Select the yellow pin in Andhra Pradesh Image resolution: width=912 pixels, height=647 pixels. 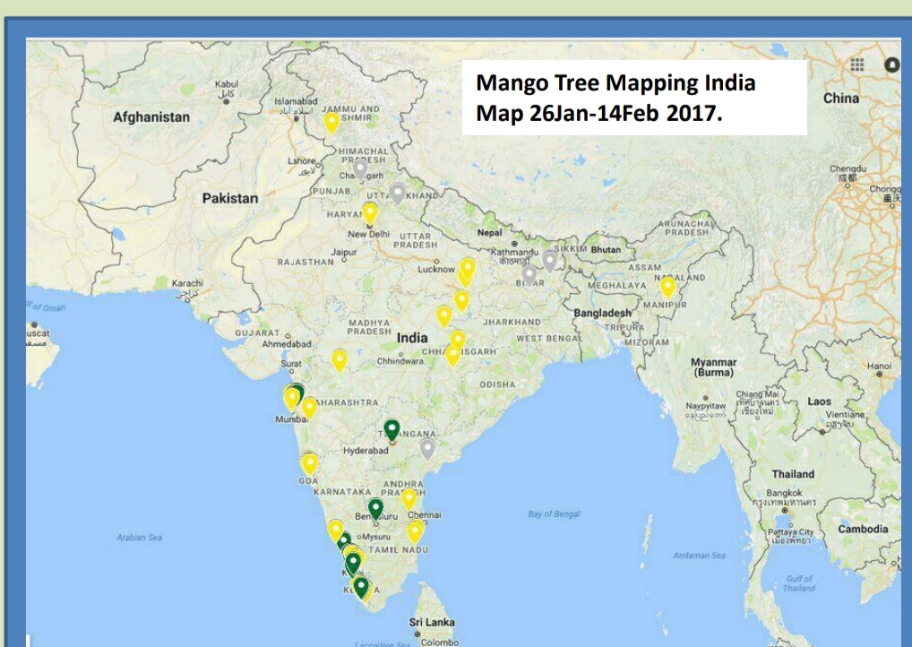[x=409, y=499]
